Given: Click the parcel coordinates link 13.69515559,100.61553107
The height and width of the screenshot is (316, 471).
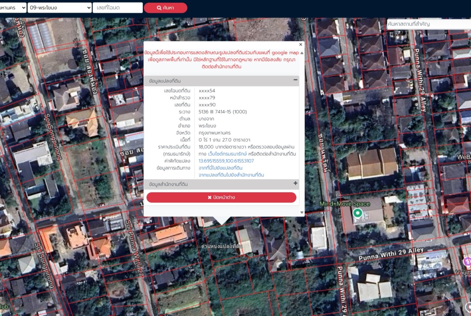Looking at the screenshot, I should [x=226, y=161].
